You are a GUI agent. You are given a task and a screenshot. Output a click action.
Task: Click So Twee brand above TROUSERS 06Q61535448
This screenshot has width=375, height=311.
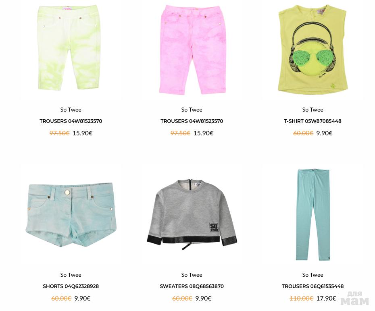click(x=312, y=275)
